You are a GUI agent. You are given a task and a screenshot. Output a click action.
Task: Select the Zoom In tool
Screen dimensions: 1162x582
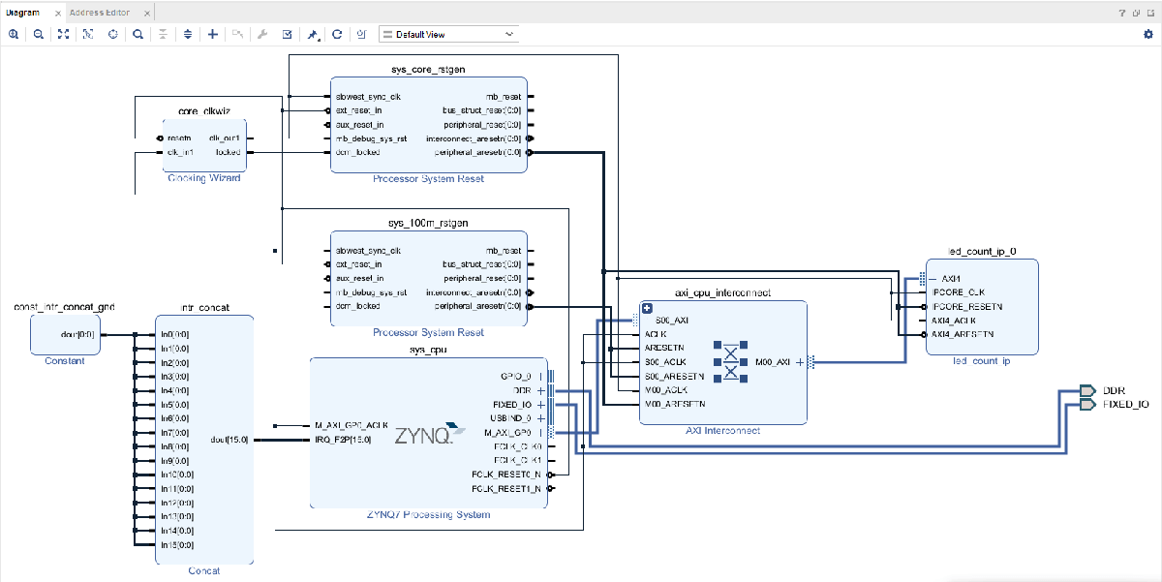coord(13,34)
